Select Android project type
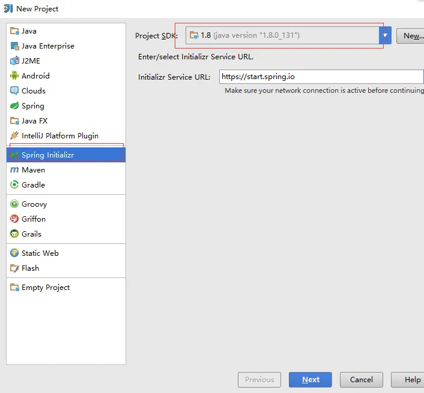This screenshot has height=393, width=424. pos(66,76)
